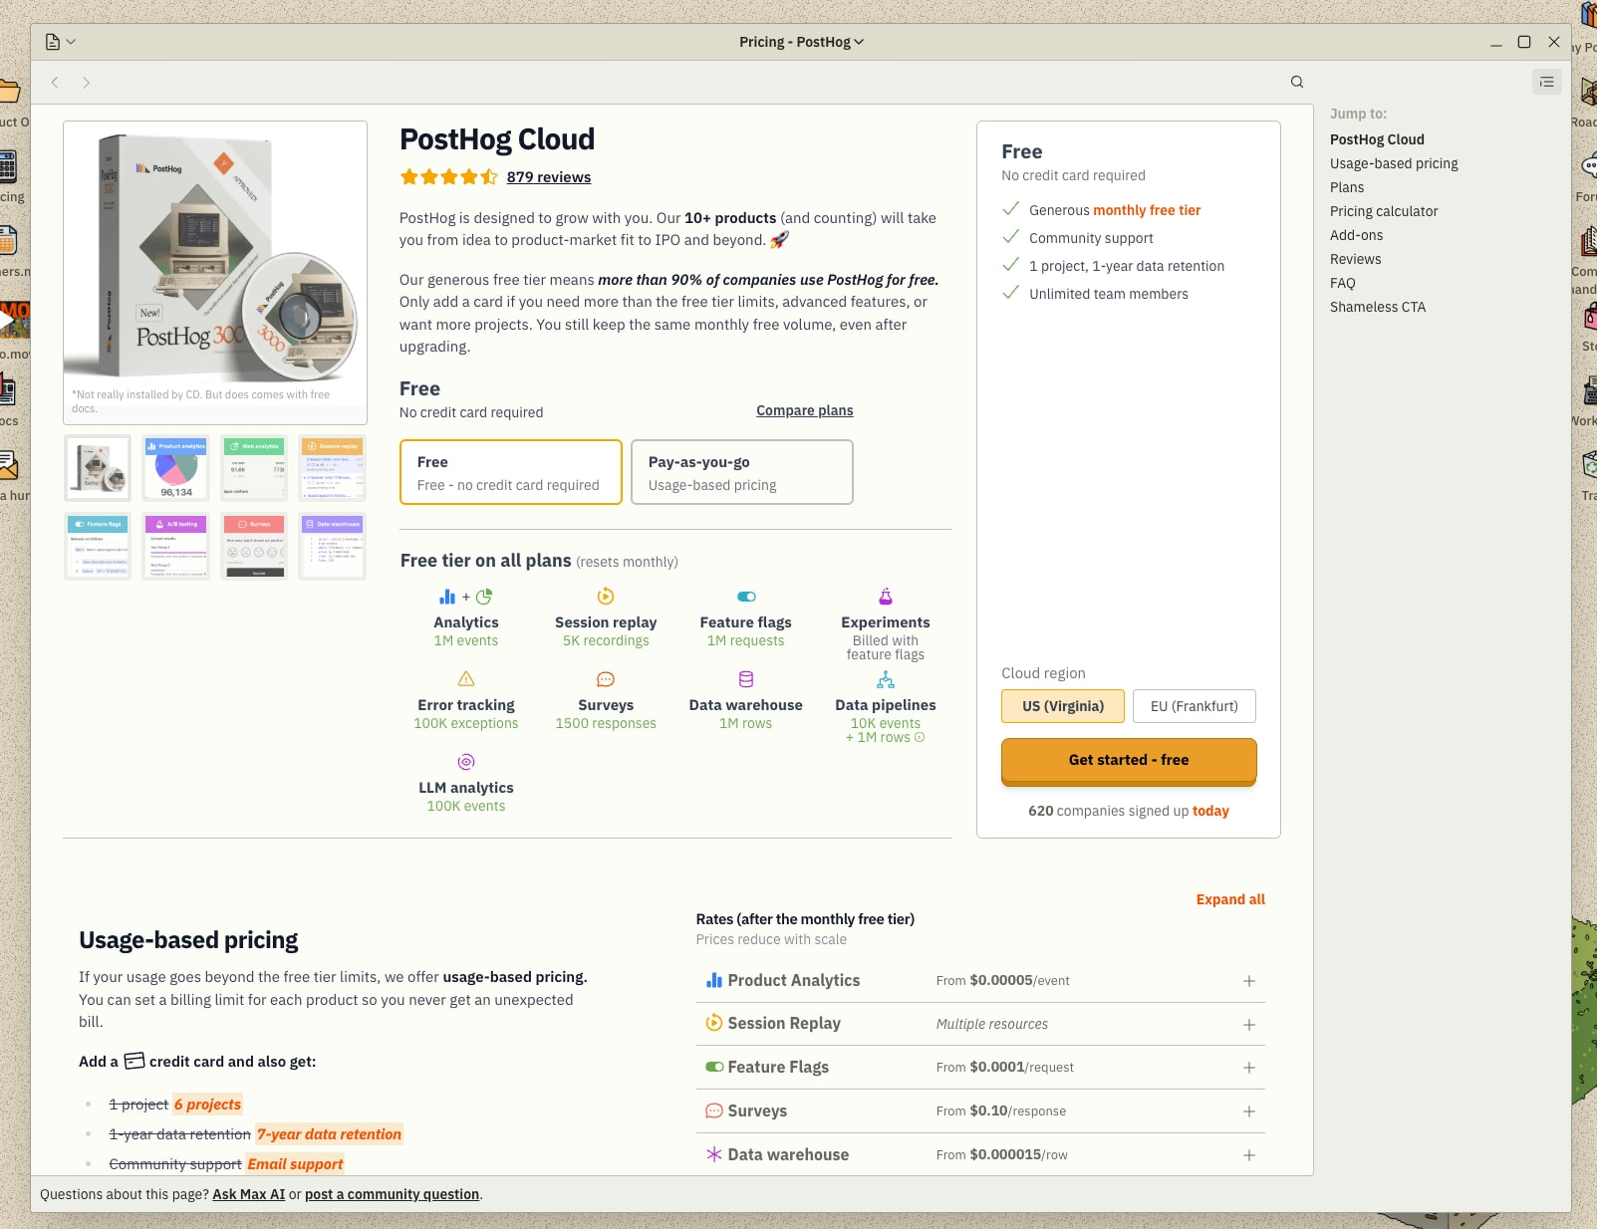Viewport: 1597px width, 1229px height.
Task: Click Expand all rates link
Action: pyautogui.click(x=1230, y=899)
